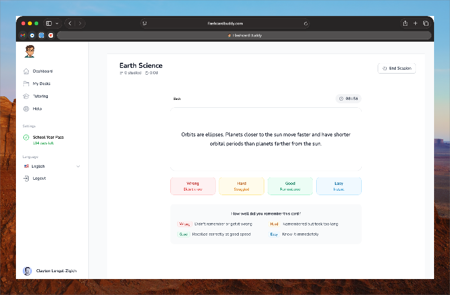Click the Safari share icon
450x295 pixels.
pyautogui.click(x=405, y=23)
